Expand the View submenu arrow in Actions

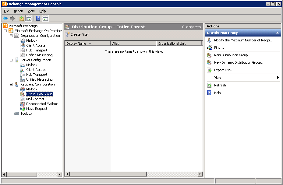278,78
